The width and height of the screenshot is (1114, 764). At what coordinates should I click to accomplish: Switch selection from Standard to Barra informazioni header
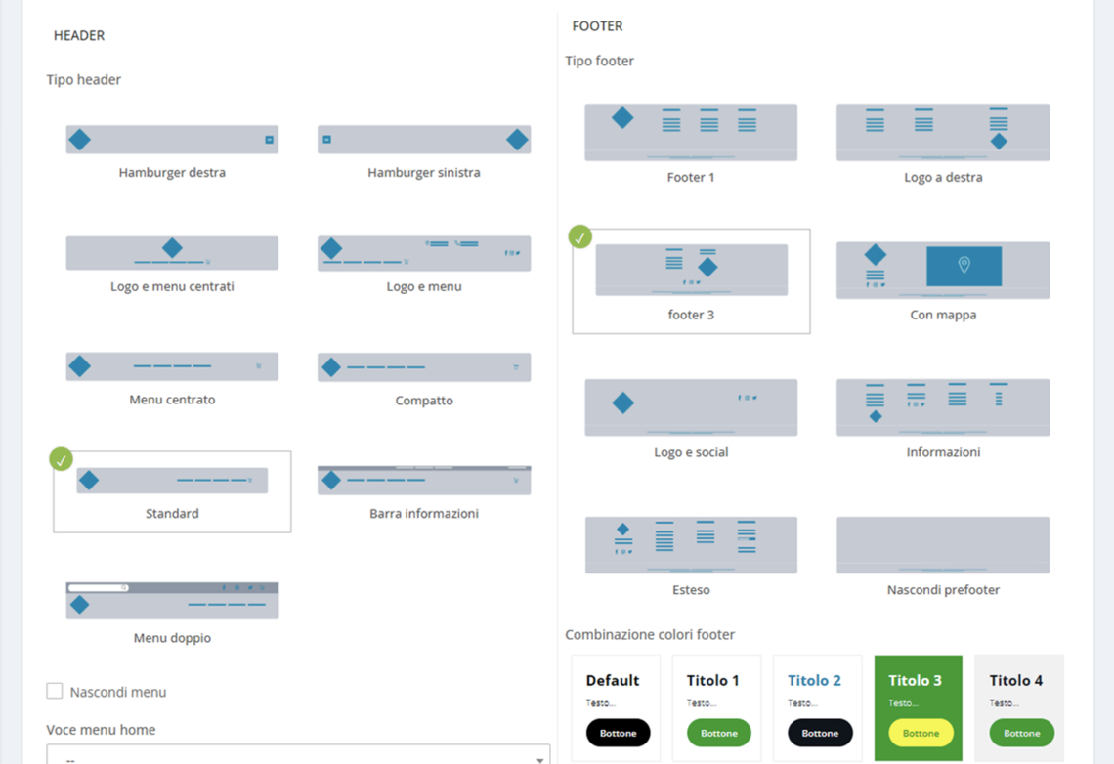point(423,479)
